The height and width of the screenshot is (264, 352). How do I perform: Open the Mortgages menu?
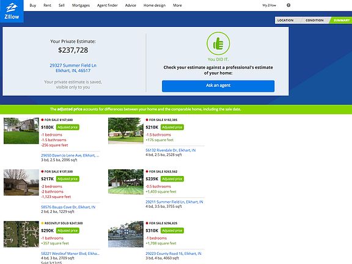(x=81, y=5)
